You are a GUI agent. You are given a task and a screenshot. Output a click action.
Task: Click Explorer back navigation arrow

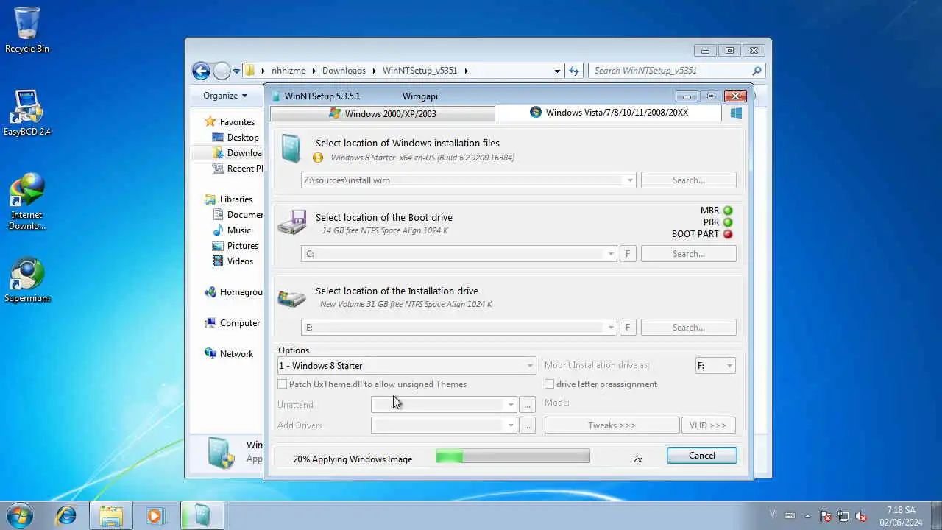click(201, 71)
